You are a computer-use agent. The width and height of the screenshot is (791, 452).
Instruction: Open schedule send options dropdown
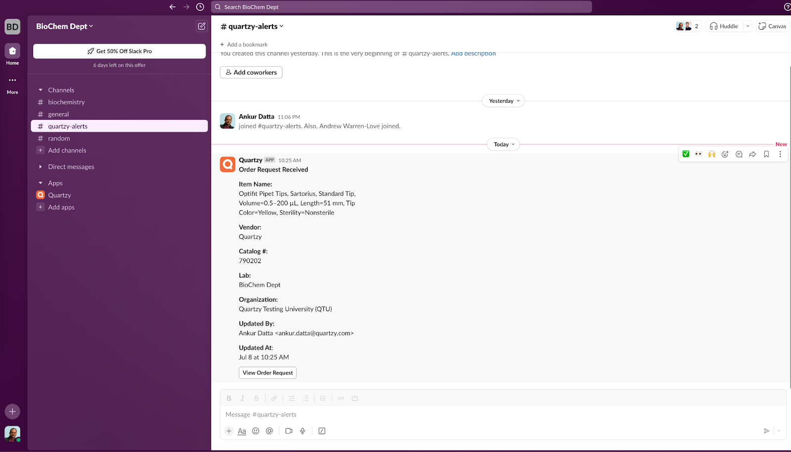tap(779, 431)
